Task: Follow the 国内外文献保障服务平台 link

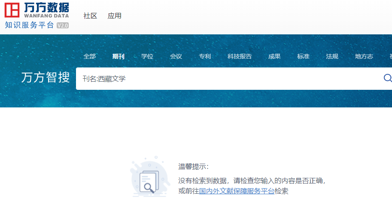Action: coord(237,191)
